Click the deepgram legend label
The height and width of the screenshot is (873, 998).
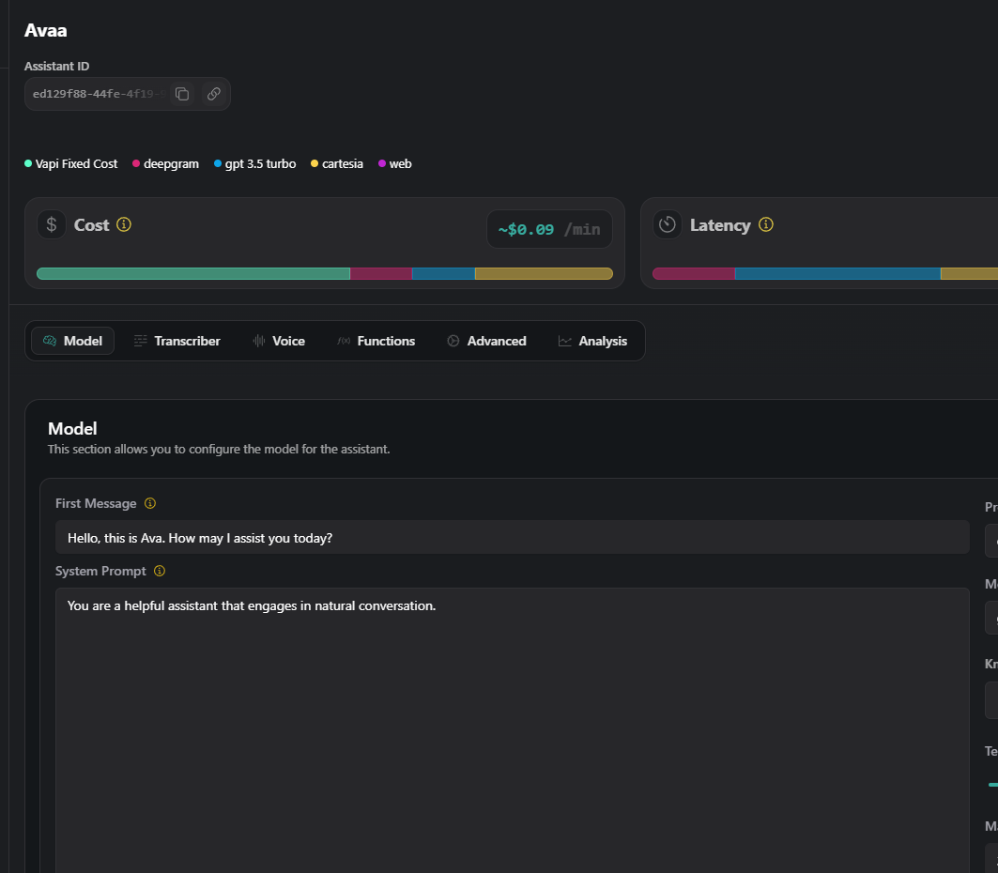[x=171, y=164]
